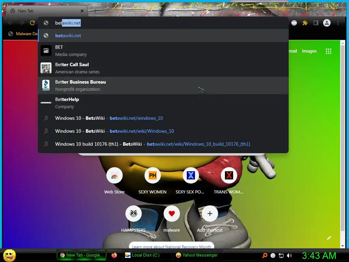The image size is (349, 262).
Task: Click the BBB logo thumbnail
Action: point(46,85)
